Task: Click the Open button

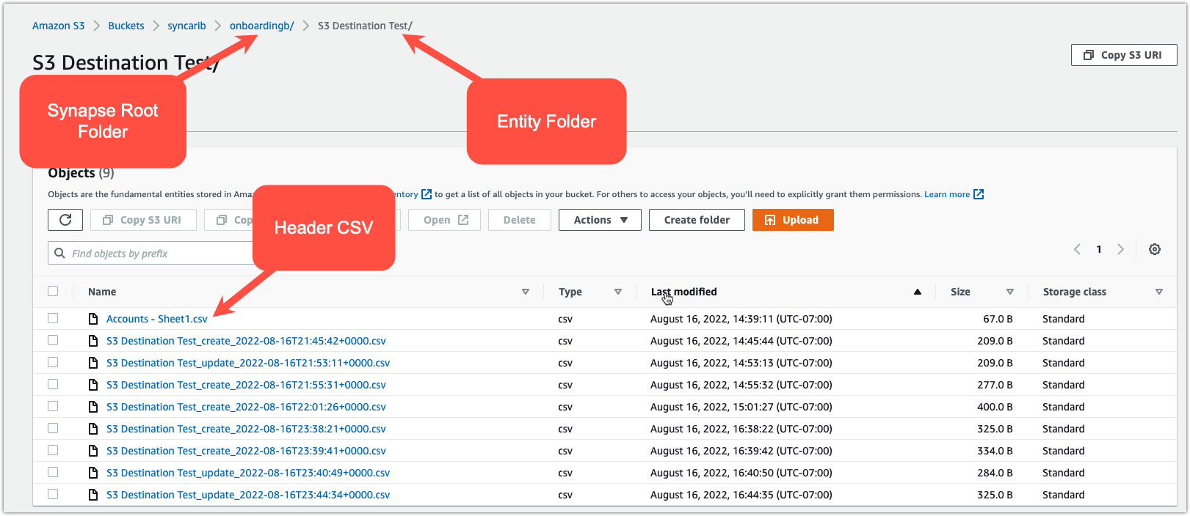Action: pos(445,220)
